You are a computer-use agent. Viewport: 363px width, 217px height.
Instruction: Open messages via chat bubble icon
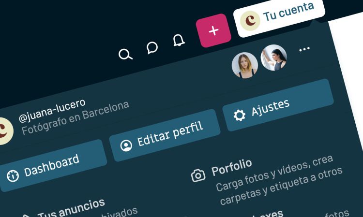(152, 48)
